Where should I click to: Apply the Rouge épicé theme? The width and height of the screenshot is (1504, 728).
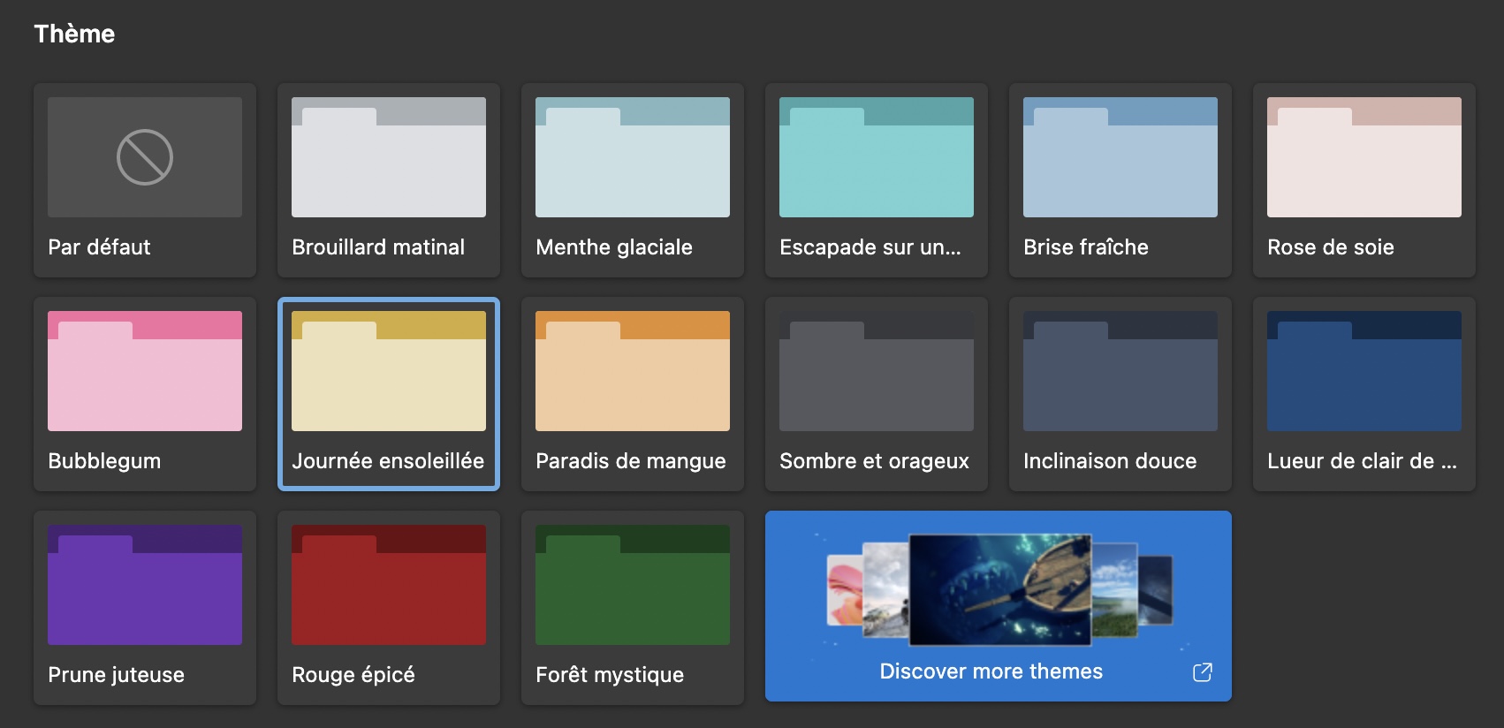point(388,608)
